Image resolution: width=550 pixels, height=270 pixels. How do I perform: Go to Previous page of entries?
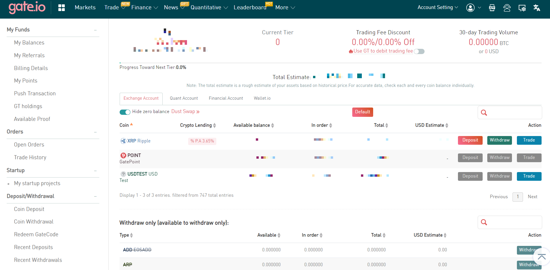[499, 197]
